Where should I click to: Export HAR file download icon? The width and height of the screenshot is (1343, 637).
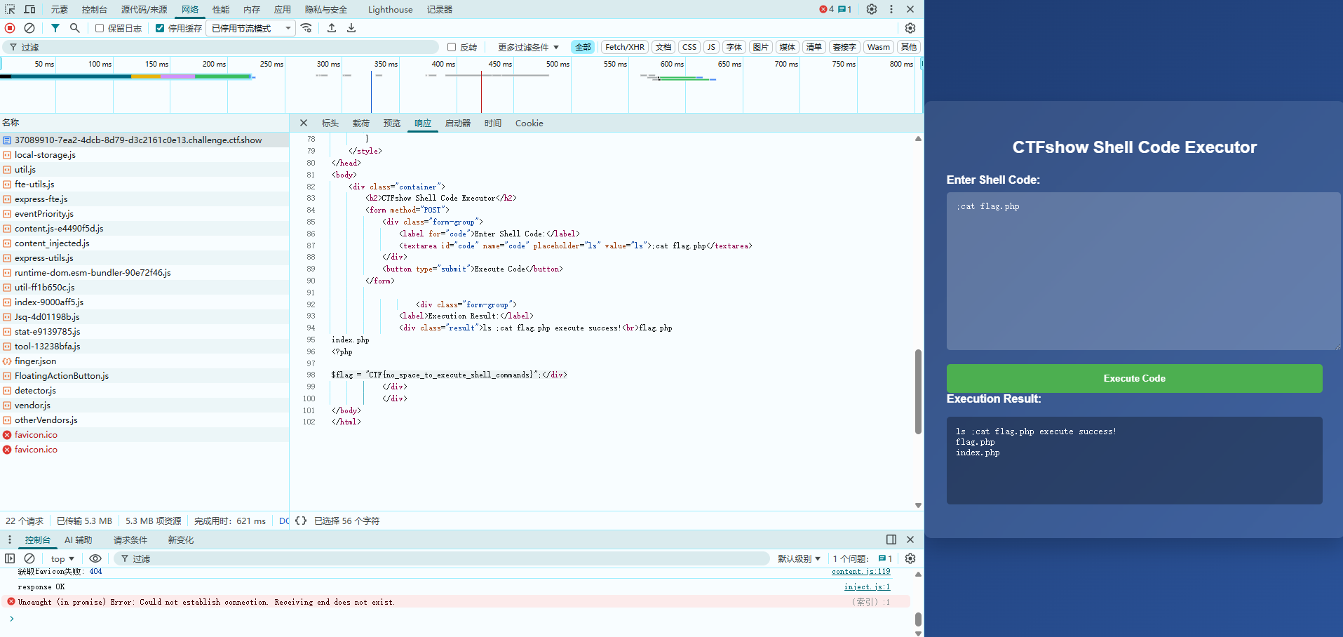coord(351,28)
